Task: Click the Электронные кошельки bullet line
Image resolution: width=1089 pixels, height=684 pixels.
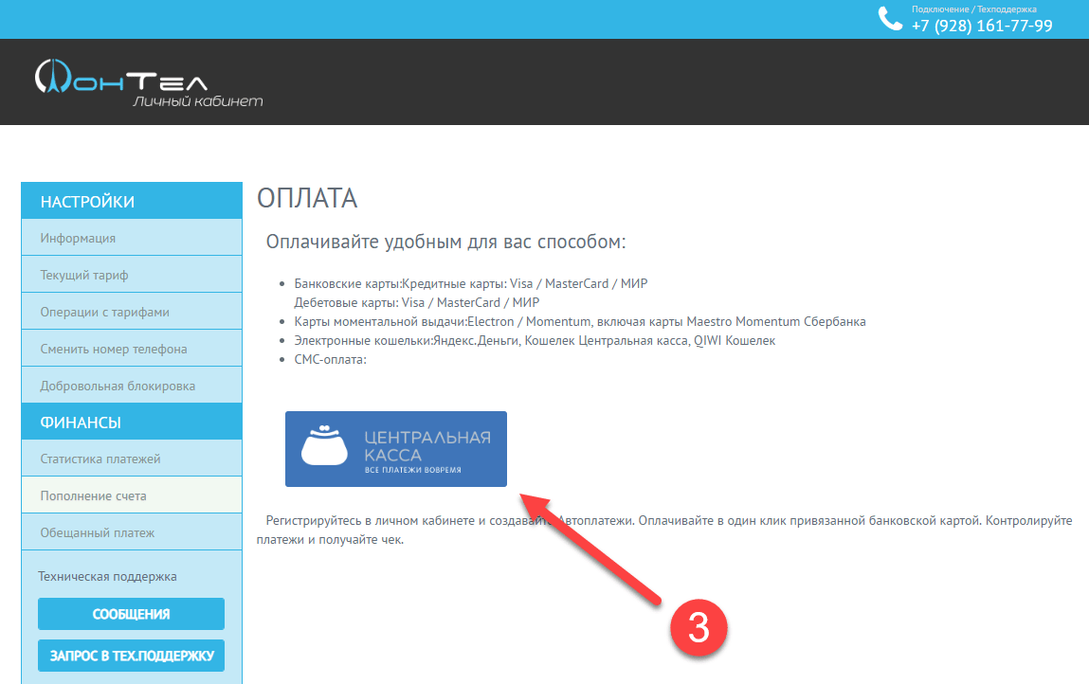Action: [x=535, y=340]
